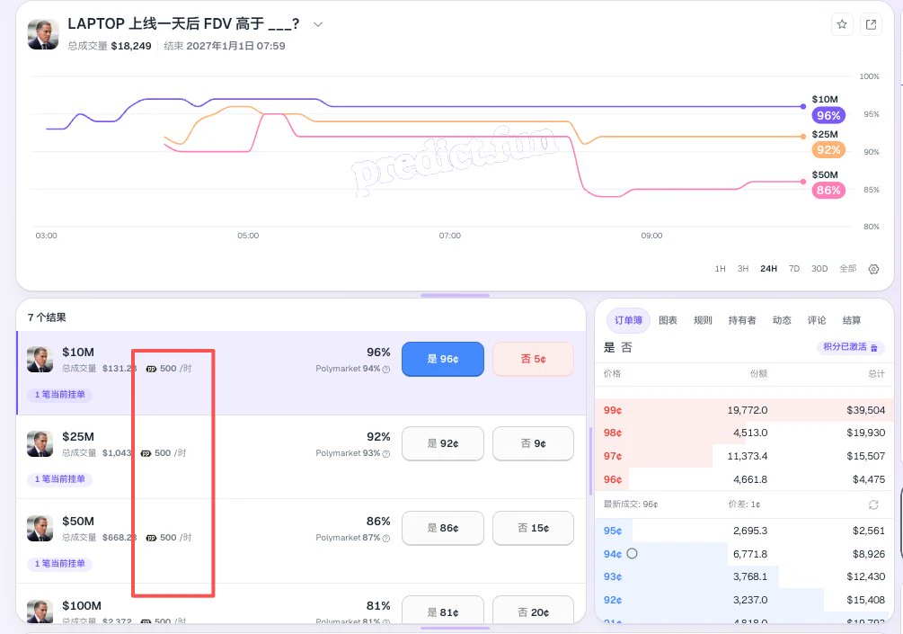This screenshot has width=903, height=634.
Task: Click the 最新成交: 96¢ label
Action: click(x=631, y=505)
